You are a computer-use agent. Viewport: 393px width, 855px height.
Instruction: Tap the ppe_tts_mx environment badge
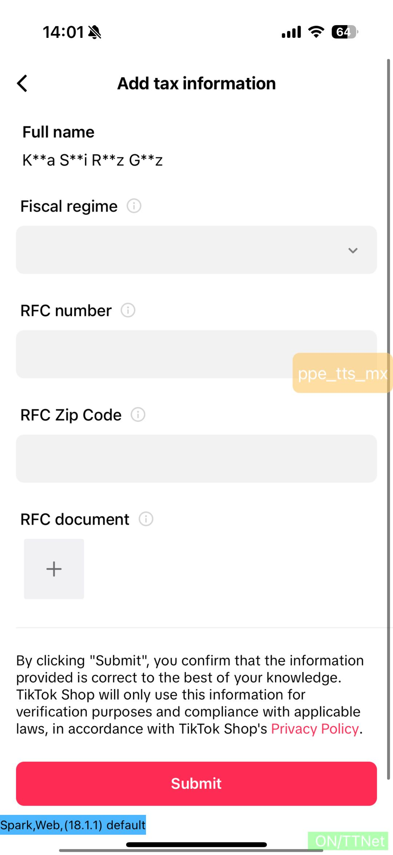click(342, 373)
